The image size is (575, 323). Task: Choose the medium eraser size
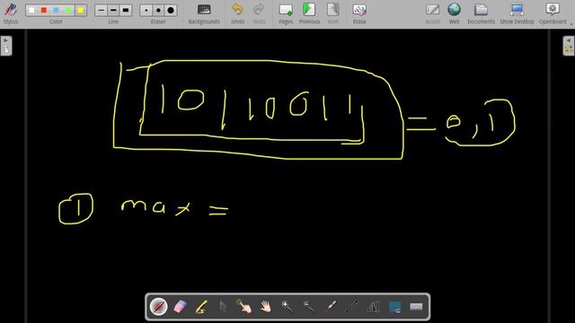click(x=158, y=10)
